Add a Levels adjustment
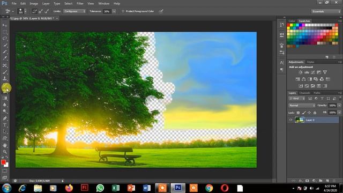Image resolution: width=343 pixels, height=193 pixels. (307, 72)
